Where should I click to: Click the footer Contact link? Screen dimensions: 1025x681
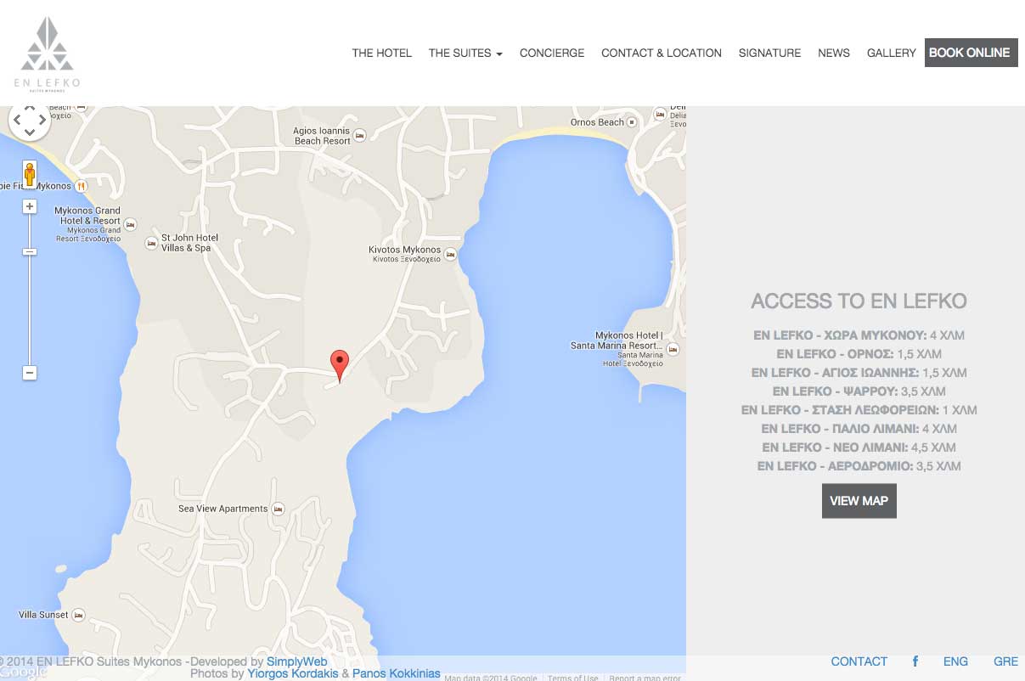click(859, 661)
